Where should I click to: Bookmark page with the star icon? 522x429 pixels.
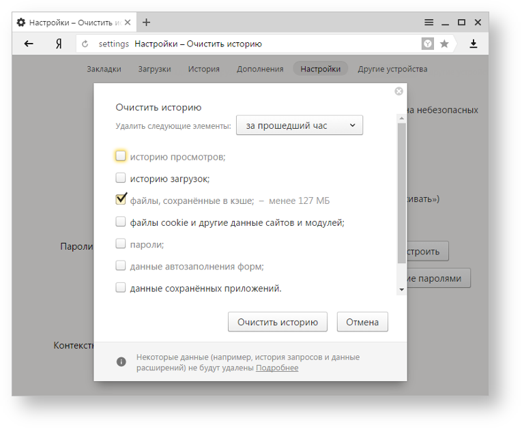click(444, 44)
